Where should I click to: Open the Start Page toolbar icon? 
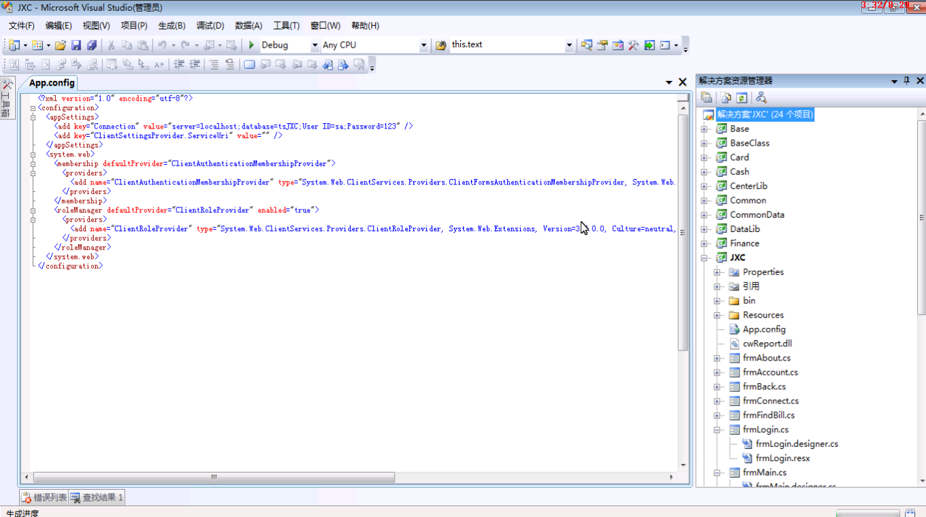[x=650, y=45]
